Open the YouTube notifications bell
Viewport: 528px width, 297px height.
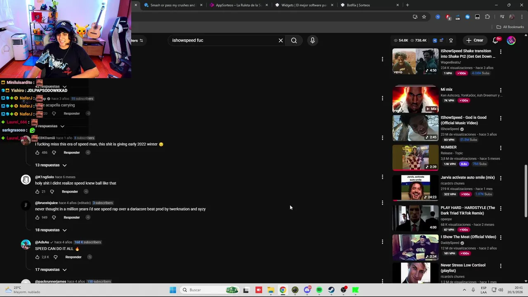(x=495, y=40)
